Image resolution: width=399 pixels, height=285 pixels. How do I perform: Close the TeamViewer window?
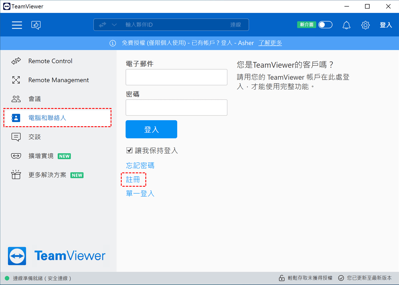[x=388, y=6]
